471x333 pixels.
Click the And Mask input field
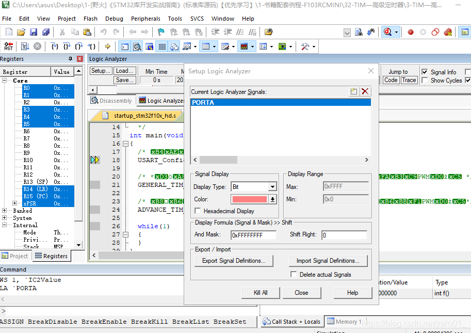point(253,235)
